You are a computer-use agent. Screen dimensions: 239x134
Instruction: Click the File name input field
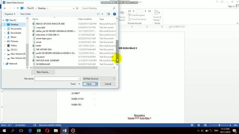(x=56, y=79)
